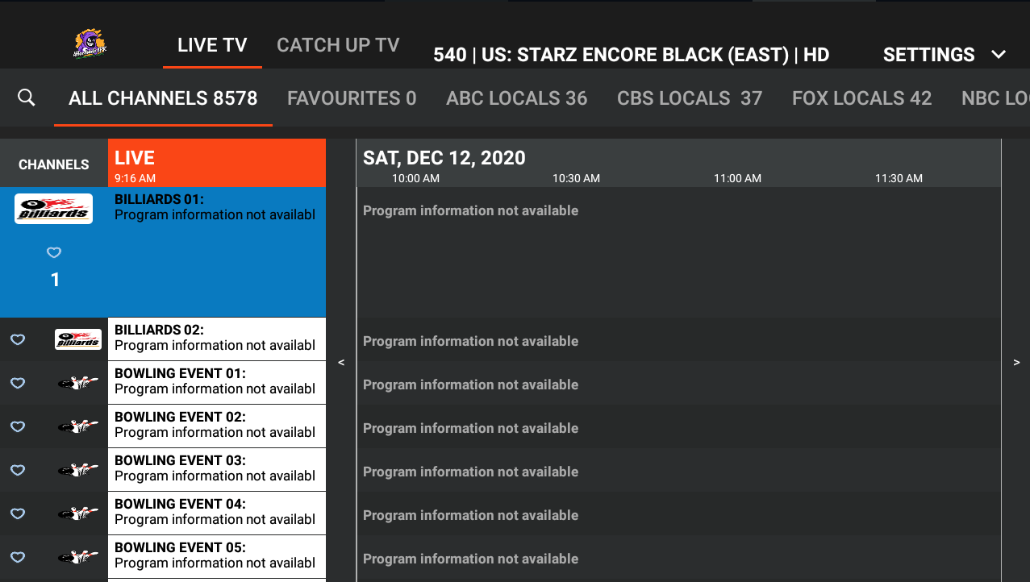The image size is (1030, 582).
Task: Switch to Catch Up TV tab
Action: [338, 45]
